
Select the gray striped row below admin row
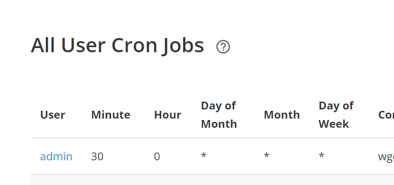click(212, 180)
